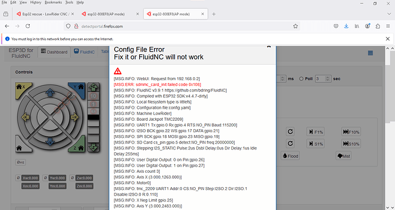395x210 pixels.
Task: Close the active esp32-808EF8 tab
Action: (x=203, y=14)
